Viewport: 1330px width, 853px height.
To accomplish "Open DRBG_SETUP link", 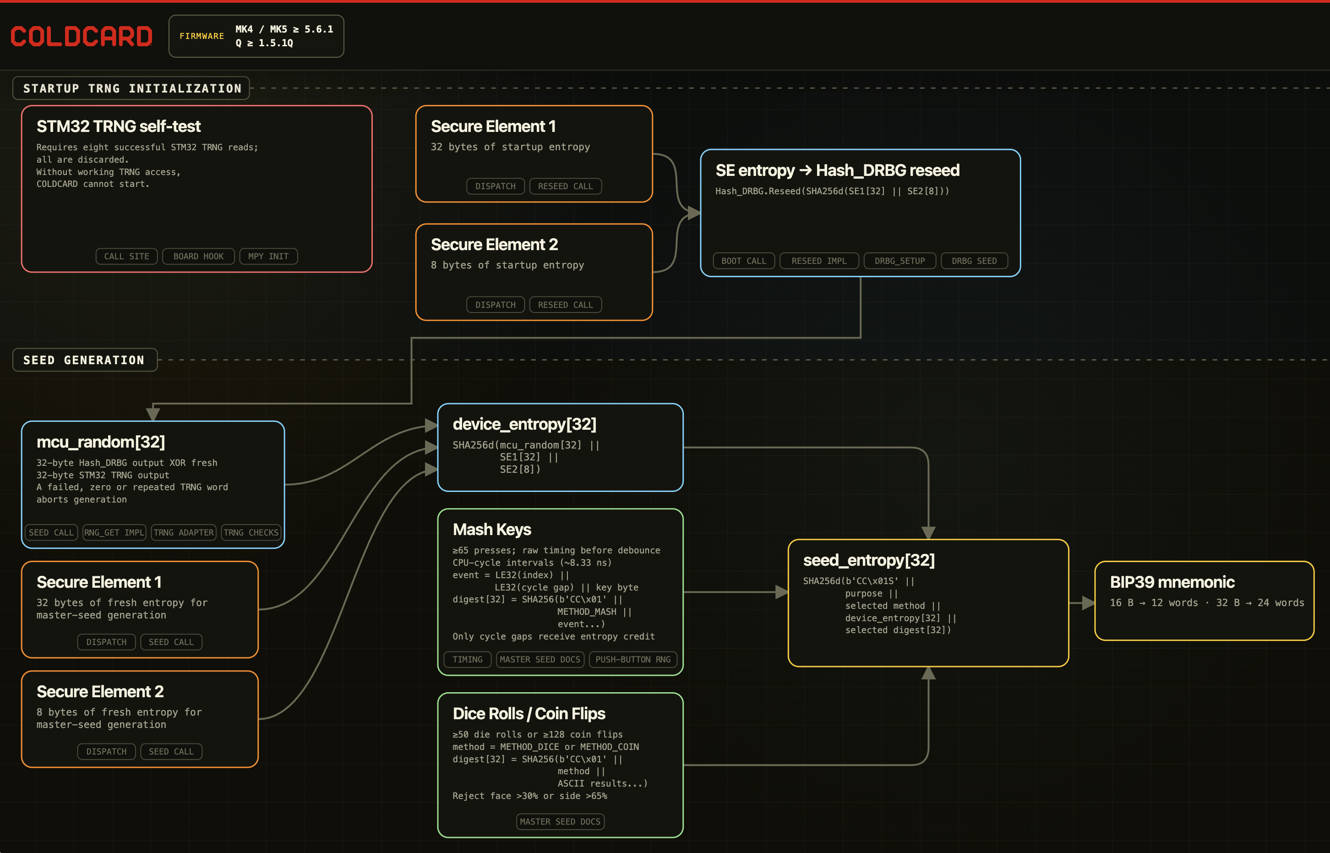I will click(x=900, y=261).
